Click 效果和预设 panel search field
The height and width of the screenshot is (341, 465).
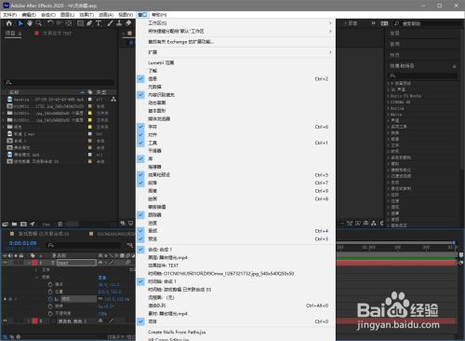pyautogui.click(x=422, y=75)
